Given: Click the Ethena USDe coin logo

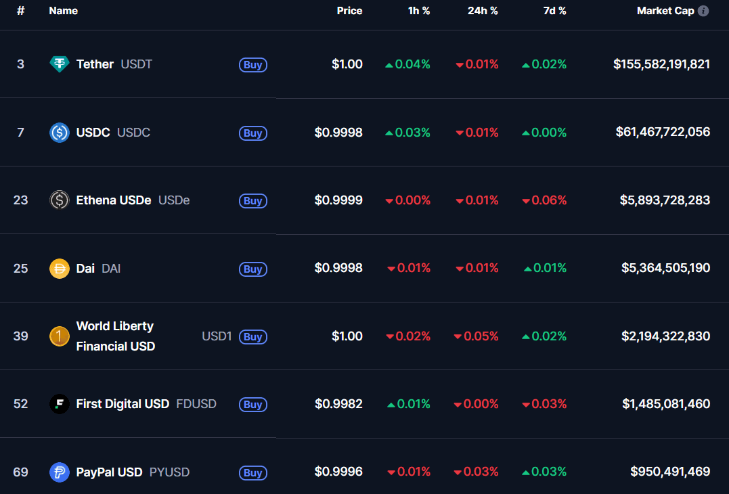Looking at the screenshot, I should (60, 200).
